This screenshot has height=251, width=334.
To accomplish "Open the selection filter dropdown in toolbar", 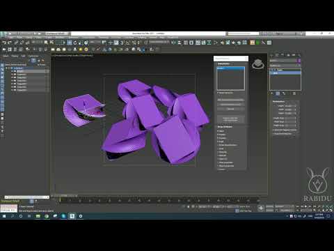I will pyautogui.click(x=37, y=43).
